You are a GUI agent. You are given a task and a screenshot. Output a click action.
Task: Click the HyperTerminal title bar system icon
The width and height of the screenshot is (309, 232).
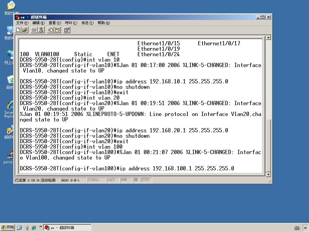click(17, 17)
